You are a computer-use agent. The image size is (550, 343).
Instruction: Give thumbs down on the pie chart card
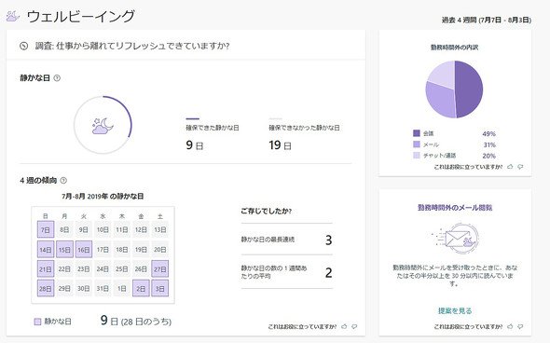point(520,167)
